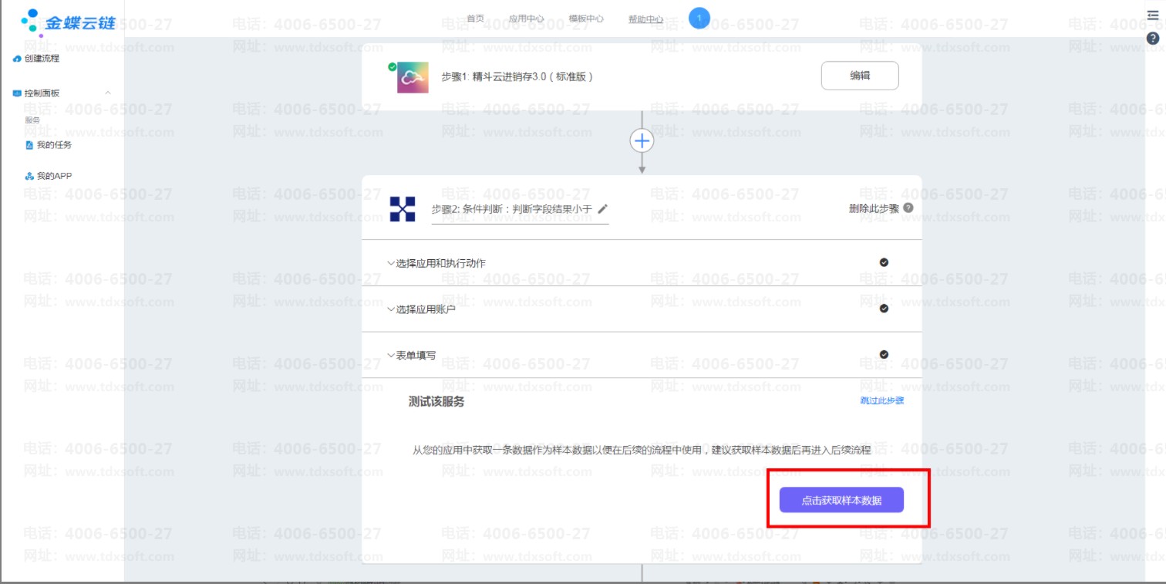This screenshot has height=584, width=1166.
Task: Open 模板中心 in the top navigation
Action: point(586,19)
